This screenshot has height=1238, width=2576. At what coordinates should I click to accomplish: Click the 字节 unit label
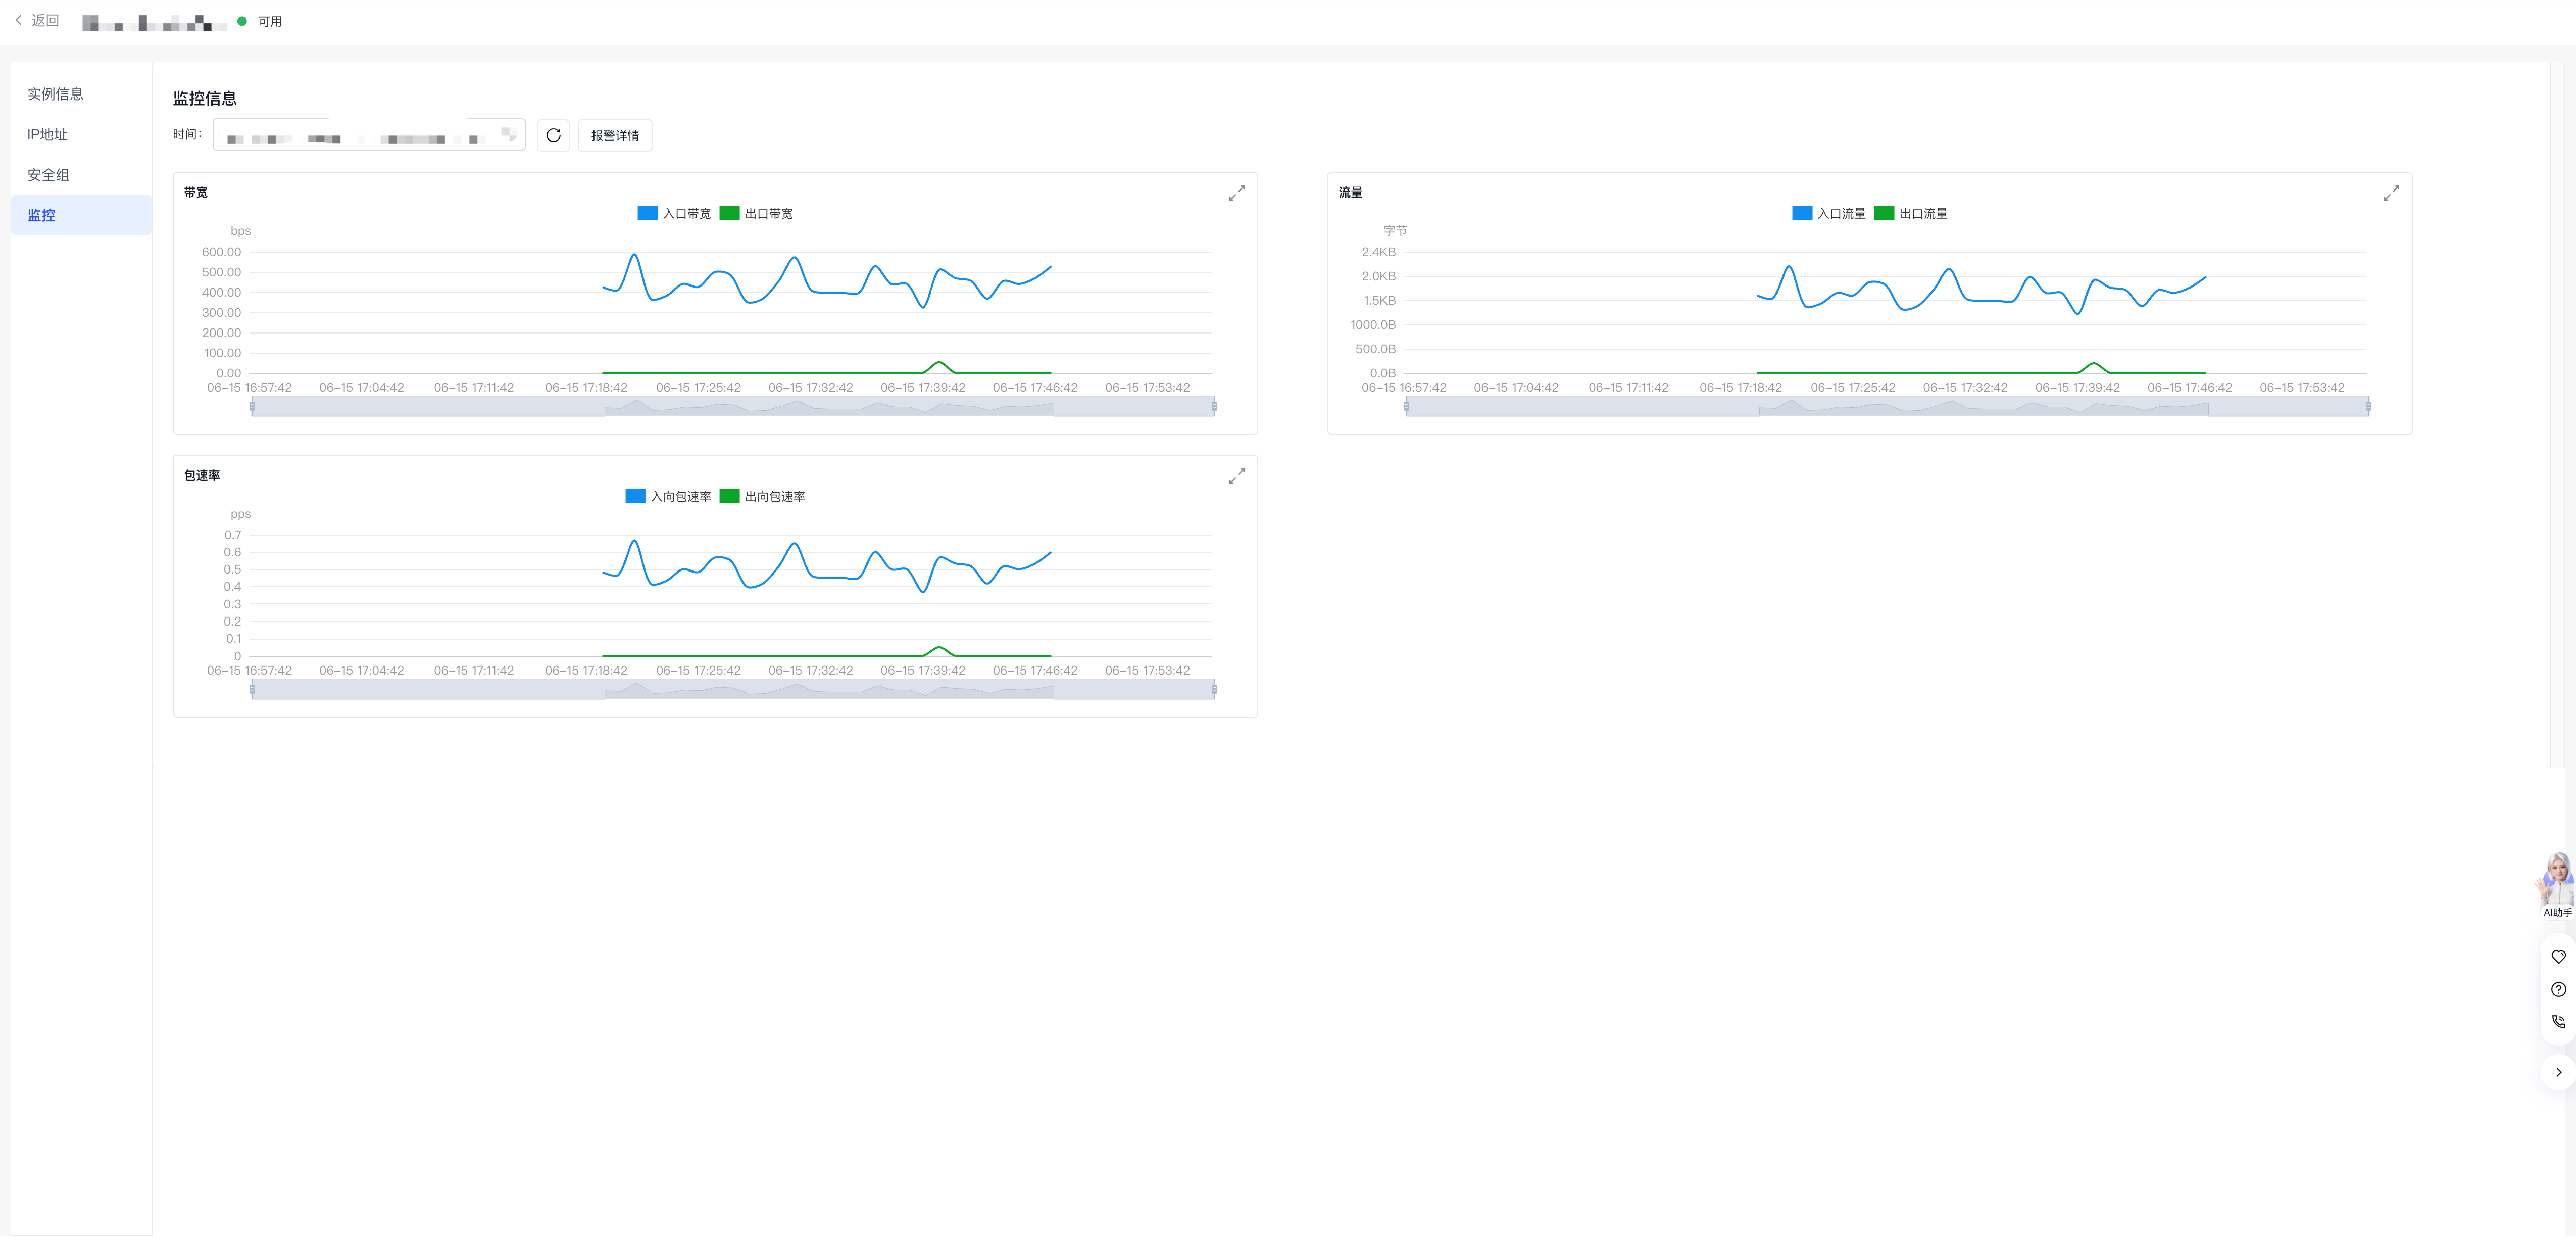pos(1395,231)
